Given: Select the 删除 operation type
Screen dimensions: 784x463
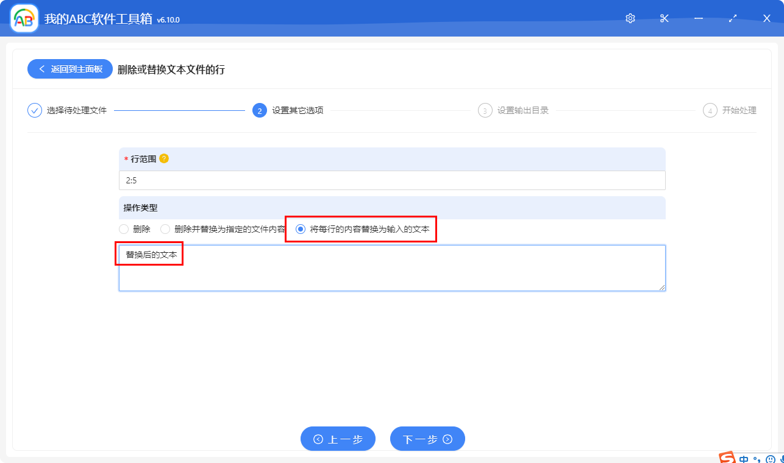Looking at the screenshot, I should 123,229.
